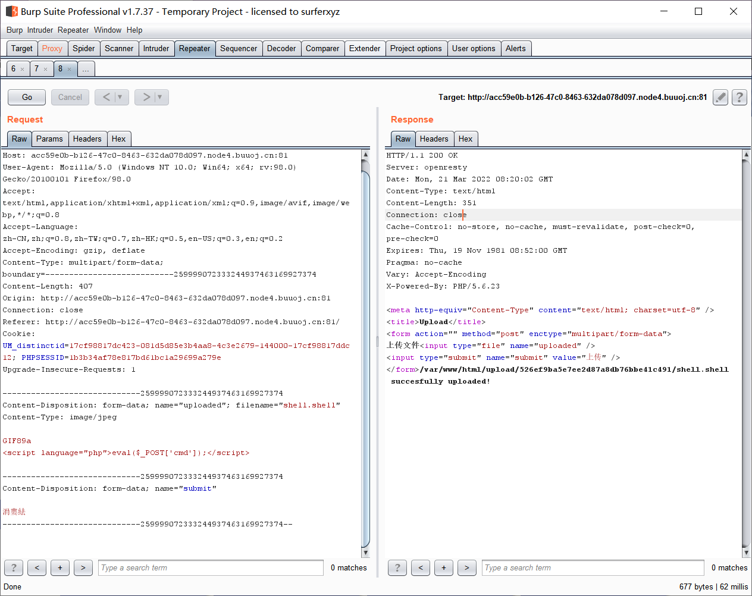Click response scrollbar down arrow

pyautogui.click(x=746, y=553)
